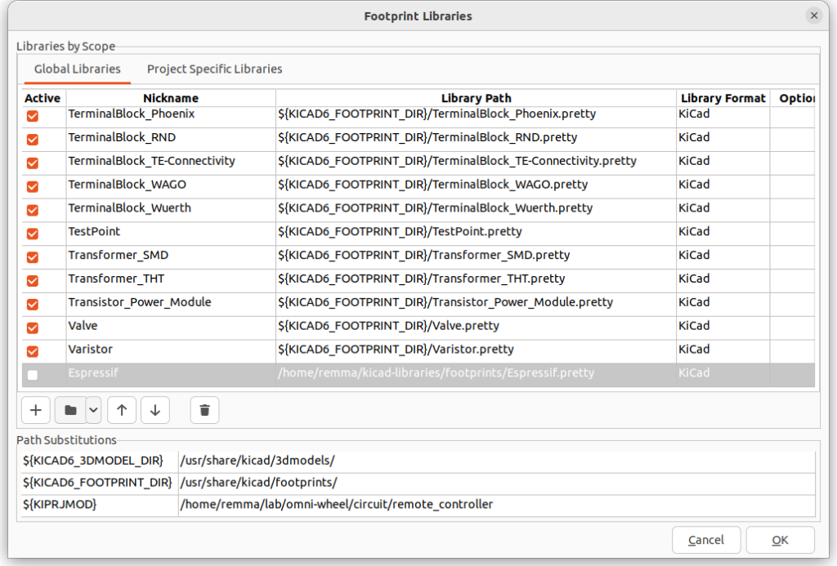This screenshot has width=837, height=566.
Task: Toggle Active for TerminalBlock_TE-Connectivity
Action: 33,163
